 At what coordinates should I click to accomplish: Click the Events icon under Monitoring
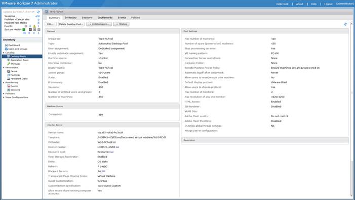(x=9, y=86)
